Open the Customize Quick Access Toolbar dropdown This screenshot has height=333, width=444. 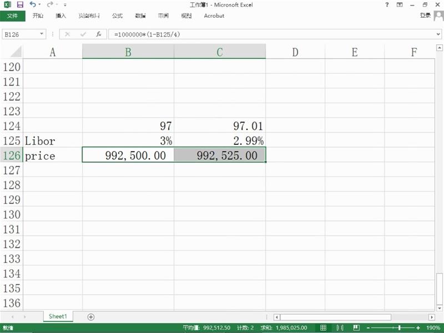point(65,4)
